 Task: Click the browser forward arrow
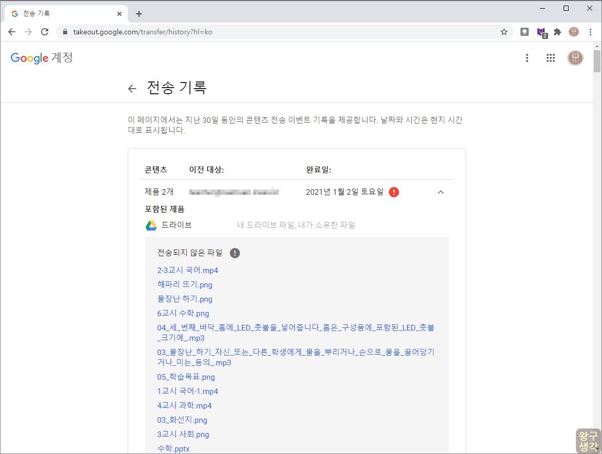pyautogui.click(x=28, y=32)
